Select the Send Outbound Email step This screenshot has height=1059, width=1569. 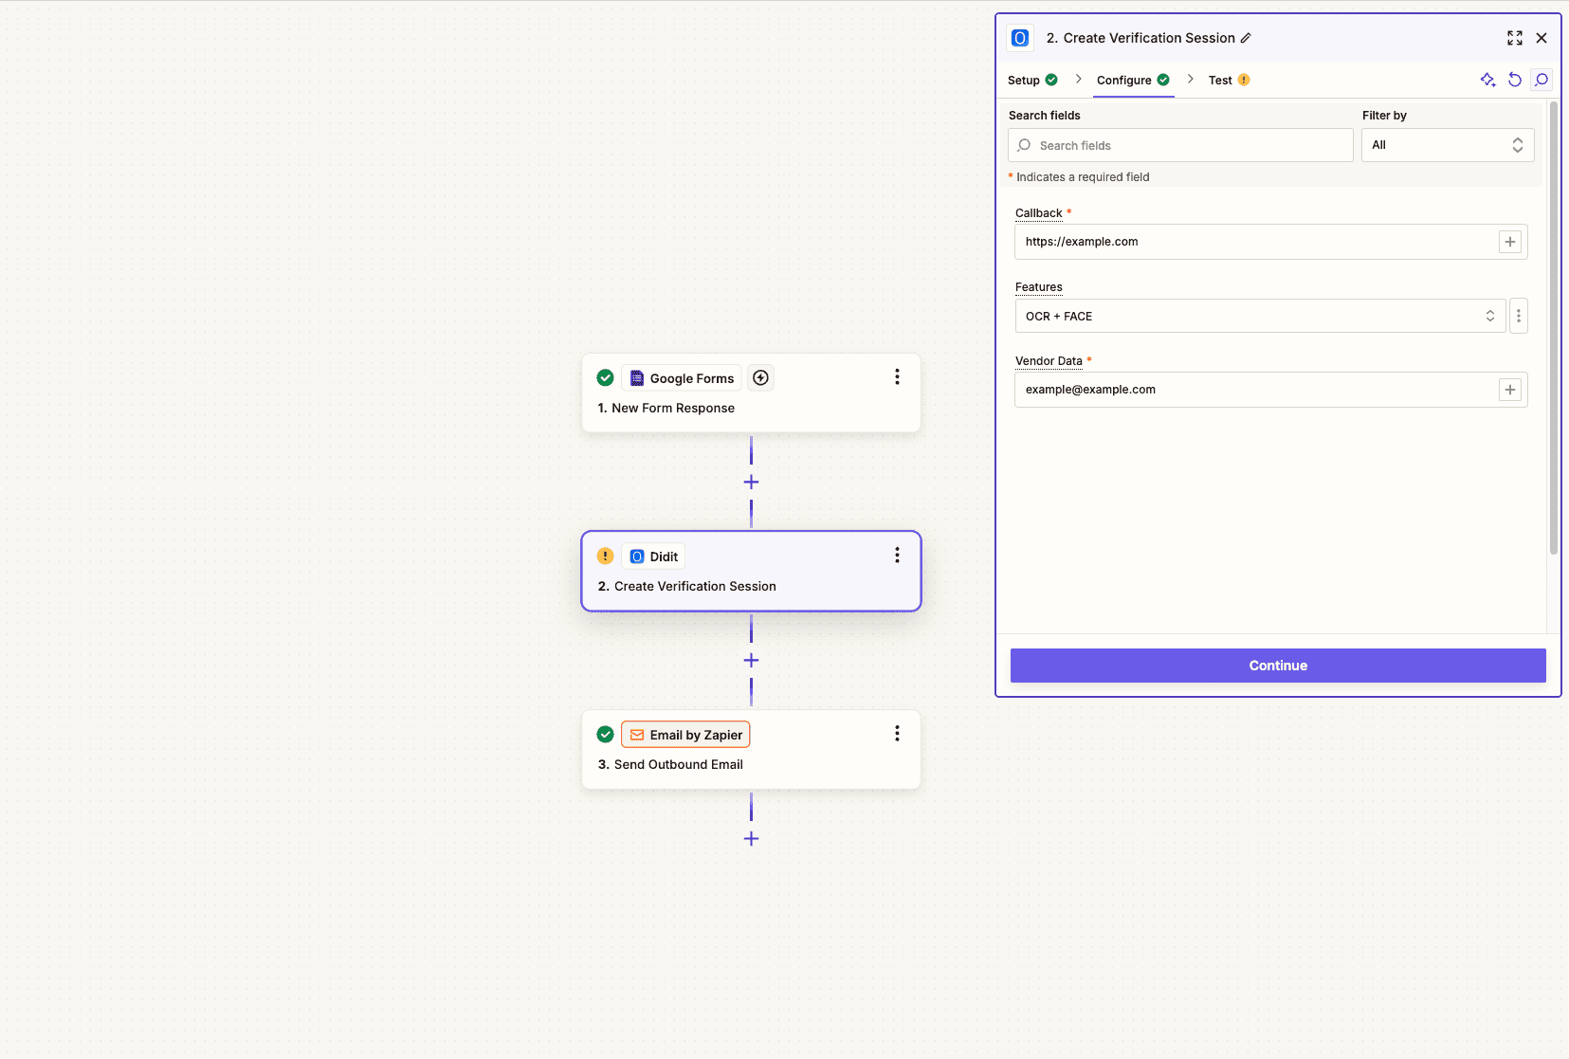pyautogui.click(x=751, y=749)
